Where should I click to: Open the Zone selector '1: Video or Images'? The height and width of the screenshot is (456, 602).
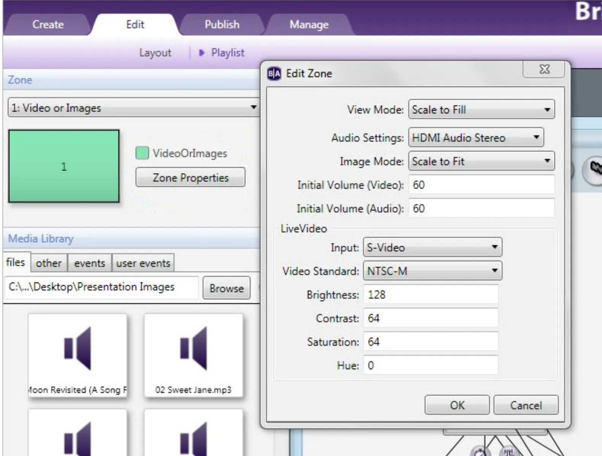(133, 108)
